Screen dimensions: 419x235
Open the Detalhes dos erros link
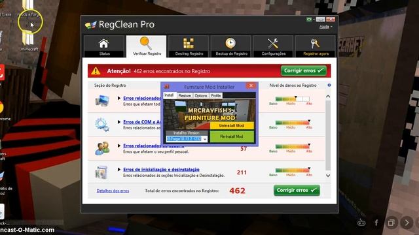tap(113, 191)
